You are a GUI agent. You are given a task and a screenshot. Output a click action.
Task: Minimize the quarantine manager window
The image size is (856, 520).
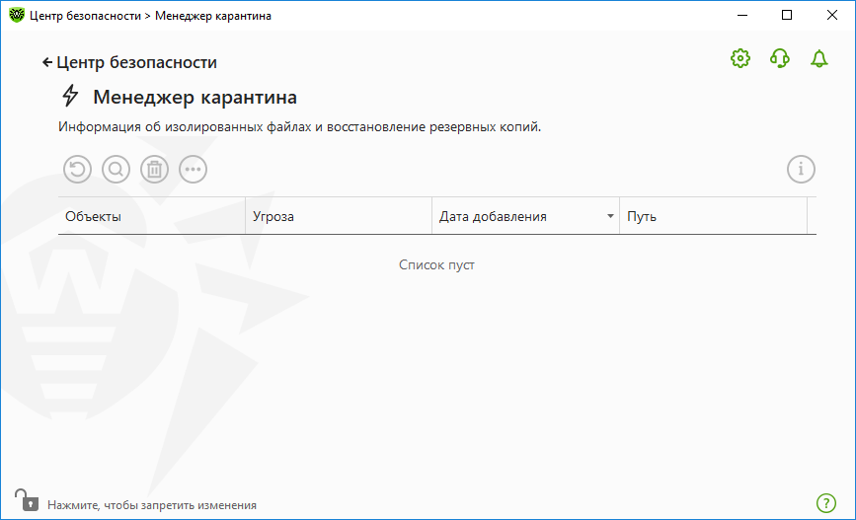click(741, 15)
